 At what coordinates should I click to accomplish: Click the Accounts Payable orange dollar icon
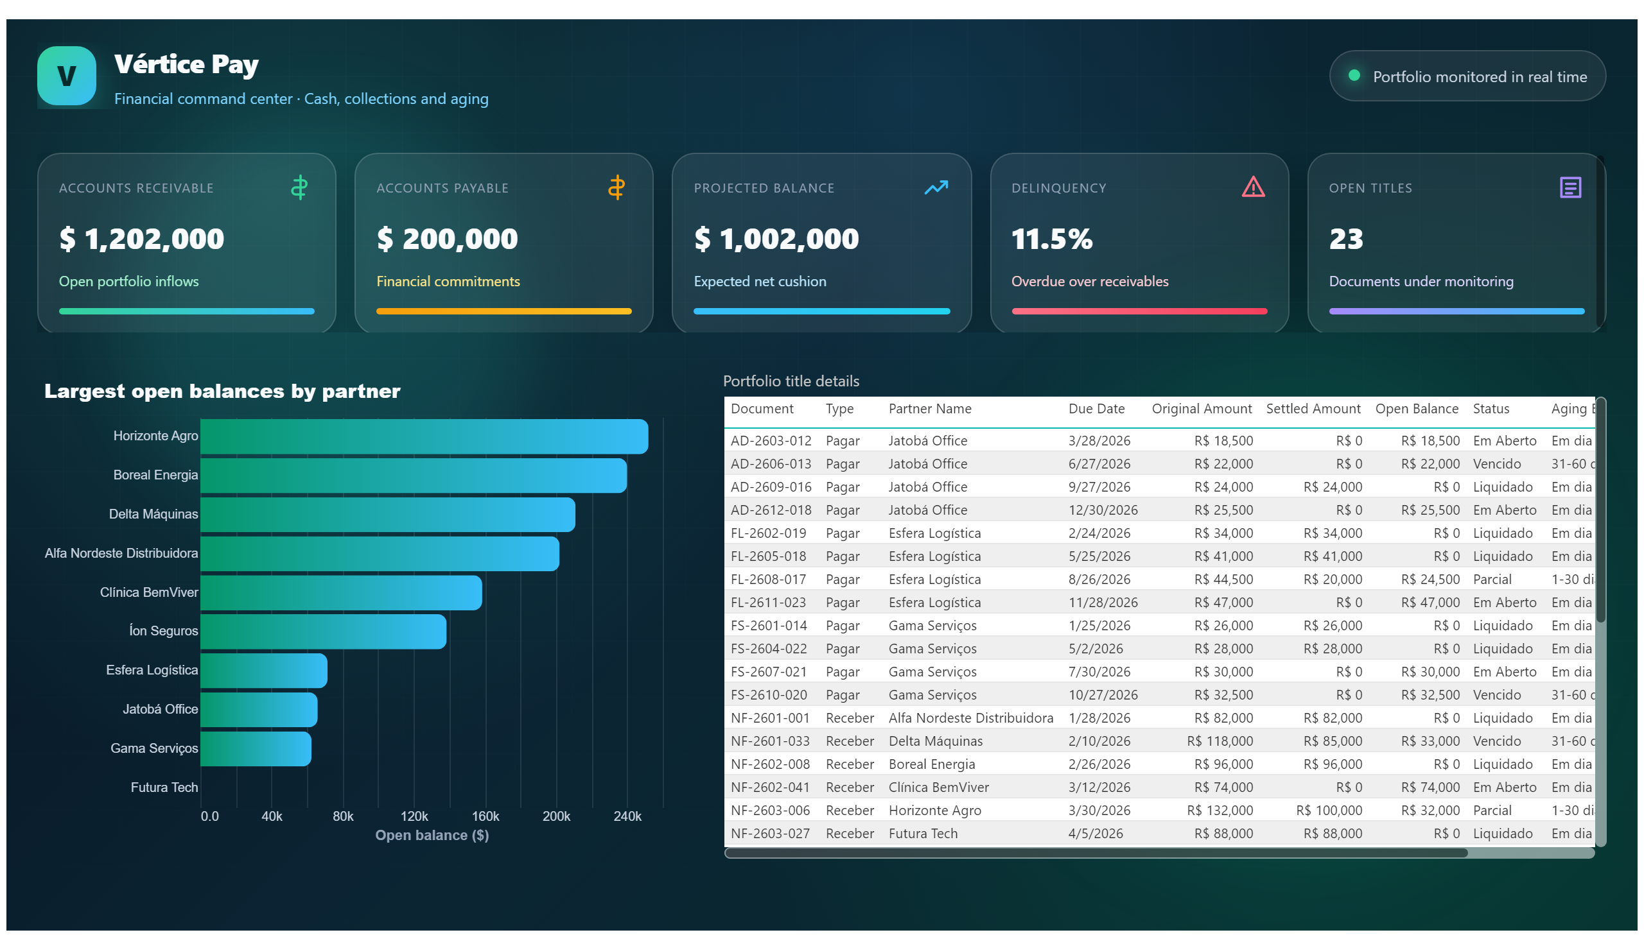[x=616, y=187]
